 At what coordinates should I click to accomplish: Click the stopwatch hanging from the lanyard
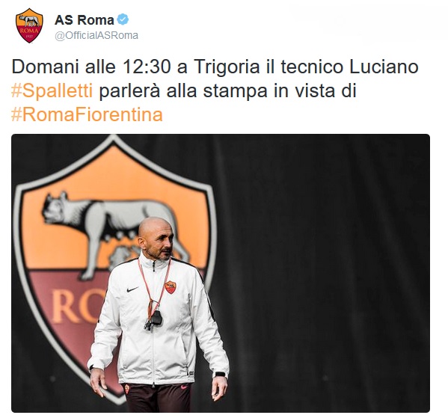[x=156, y=318]
